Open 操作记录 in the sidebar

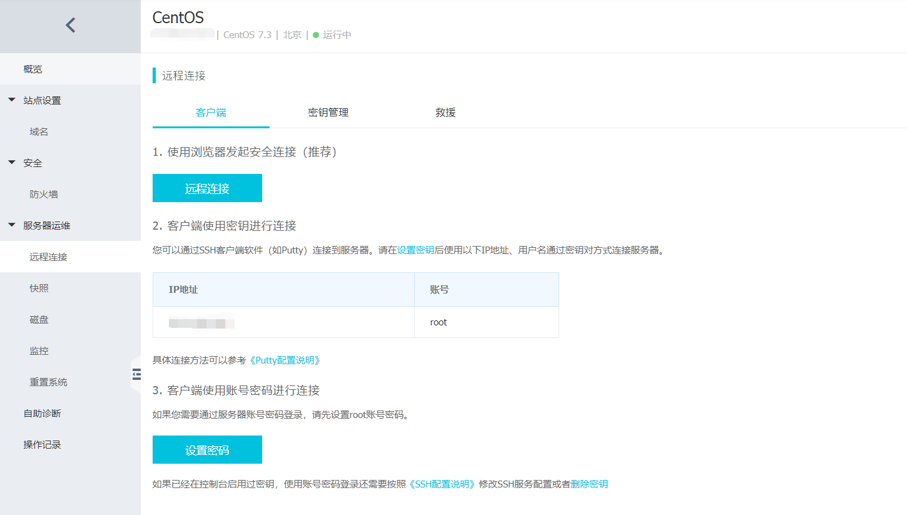[x=70, y=444]
